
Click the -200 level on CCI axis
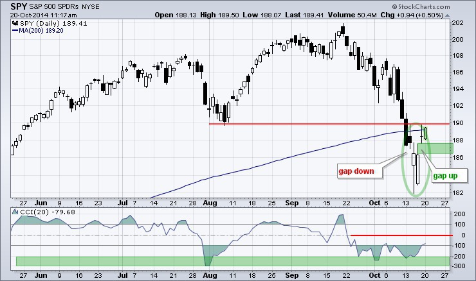click(x=459, y=256)
